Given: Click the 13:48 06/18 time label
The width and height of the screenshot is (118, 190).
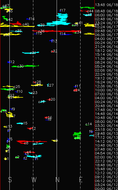Looking at the screenshot, I should [x=106, y=5].
